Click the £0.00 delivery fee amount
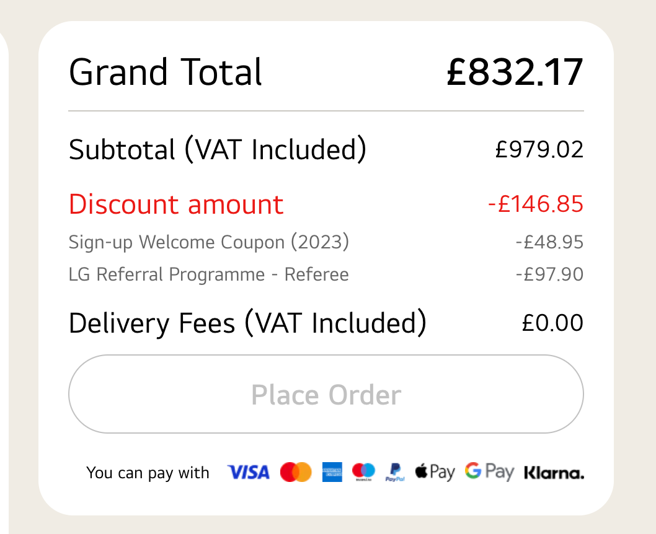 point(552,323)
